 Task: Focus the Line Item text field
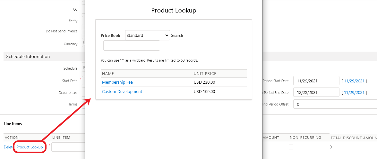pyautogui.click(x=68, y=147)
